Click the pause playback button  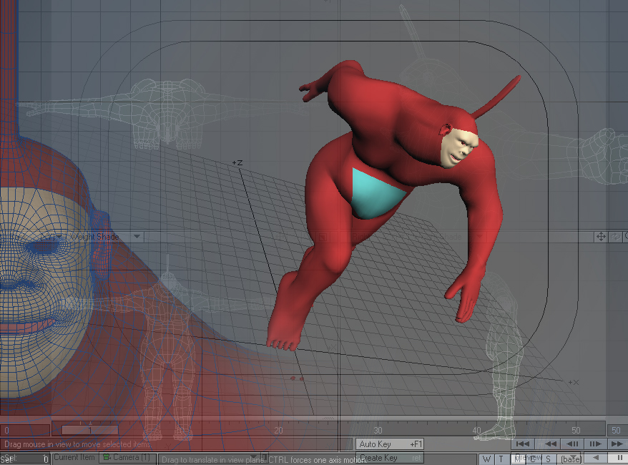click(x=619, y=458)
